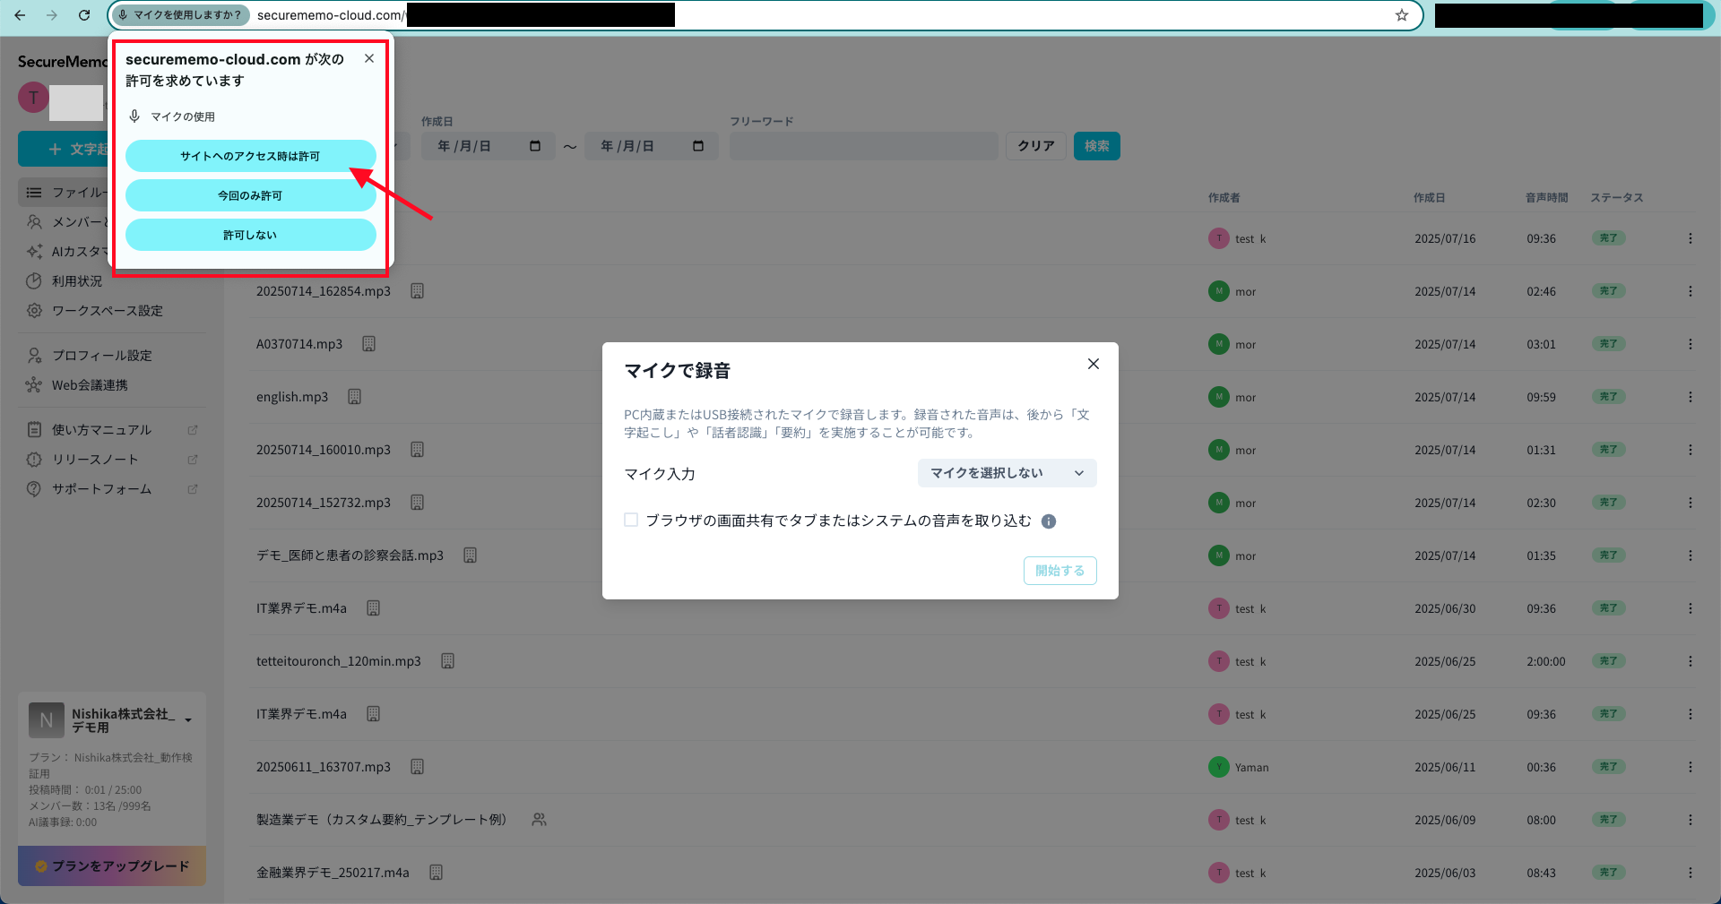Click サイトへのアクセス時は許可 button
The width and height of the screenshot is (1721, 904).
coord(250,156)
